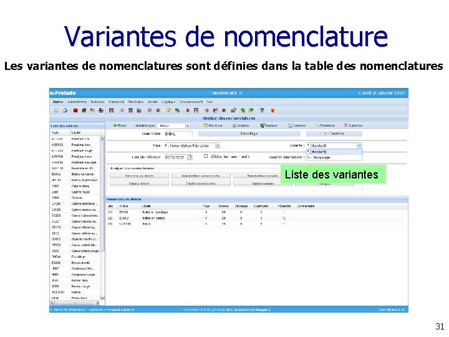Click the green arrow Retour icon
This screenshot has height=337, width=449.
(x=115, y=125)
